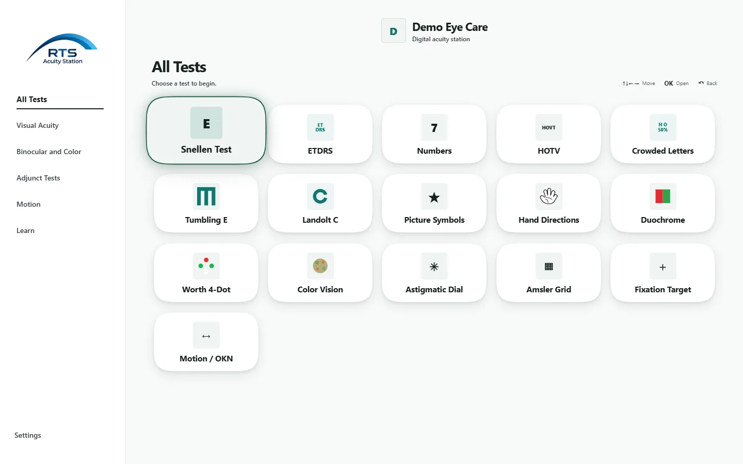Viewport: 743px width, 464px height.
Task: Click the Demo Eye Care D avatar
Action: tap(394, 31)
